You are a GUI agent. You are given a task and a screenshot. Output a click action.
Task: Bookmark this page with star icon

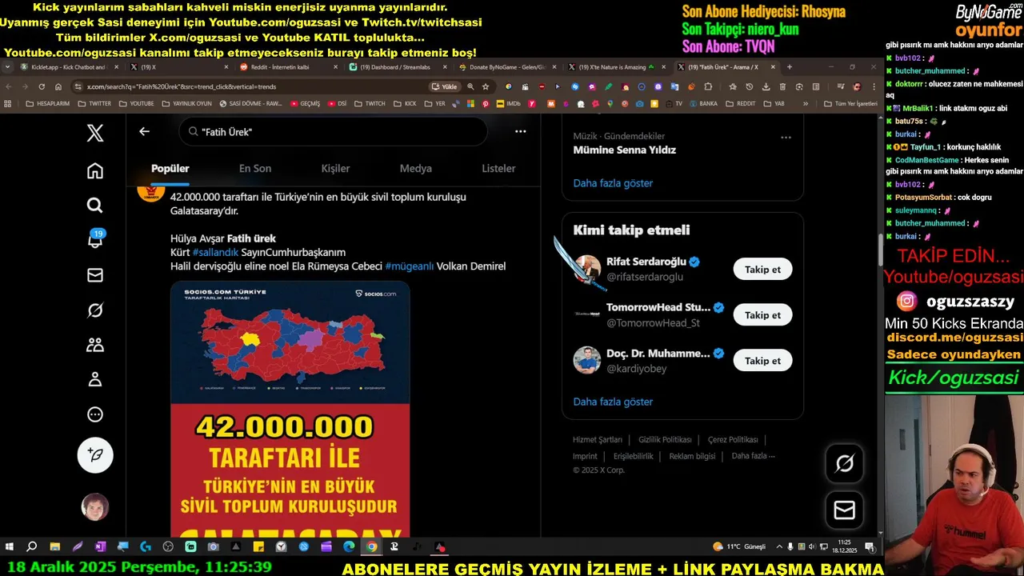pyautogui.click(x=486, y=86)
